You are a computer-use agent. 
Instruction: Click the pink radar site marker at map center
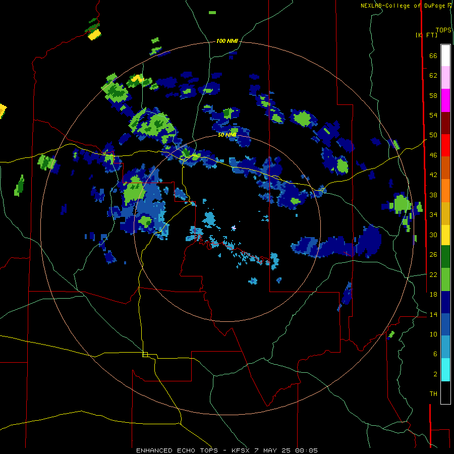coord(234,228)
